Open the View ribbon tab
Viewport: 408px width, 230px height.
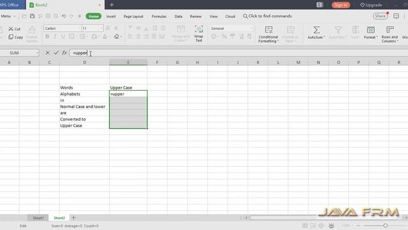point(214,16)
